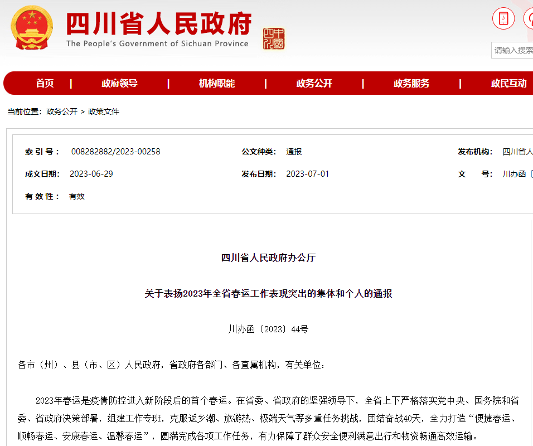Click the partially visible red circle icon

[x=529, y=19]
